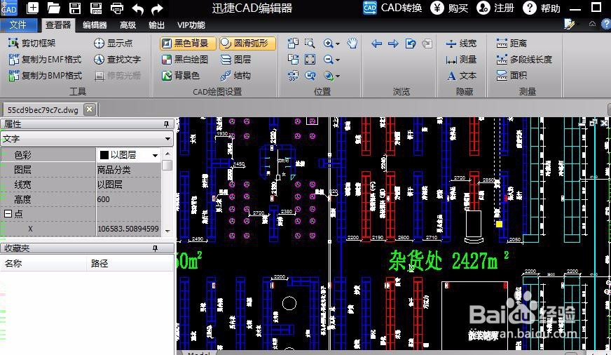The image size is (611, 355).
Task: Click the rotate 35° icon
Action: pos(293,76)
